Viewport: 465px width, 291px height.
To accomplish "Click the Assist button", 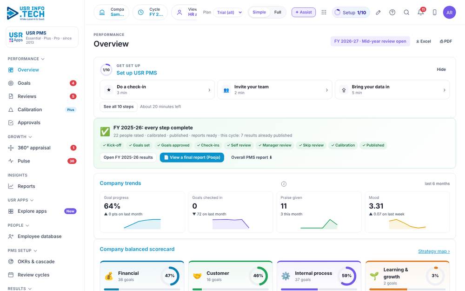I will coord(304,12).
